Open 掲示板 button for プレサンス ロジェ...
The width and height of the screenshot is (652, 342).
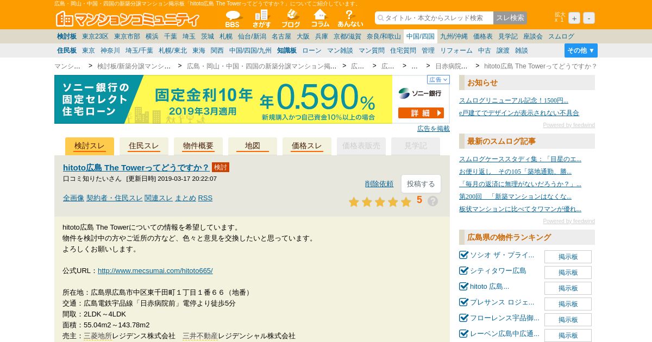pyautogui.click(x=568, y=304)
